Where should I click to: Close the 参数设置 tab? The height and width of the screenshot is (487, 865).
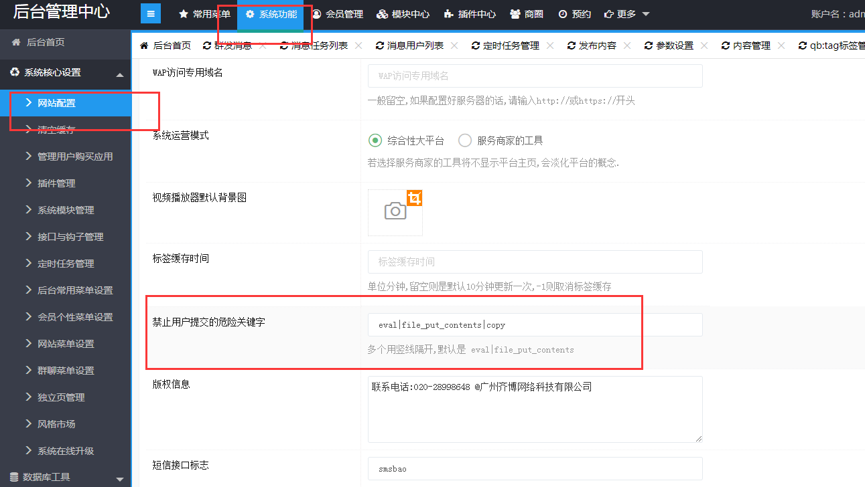(x=704, y=45)
